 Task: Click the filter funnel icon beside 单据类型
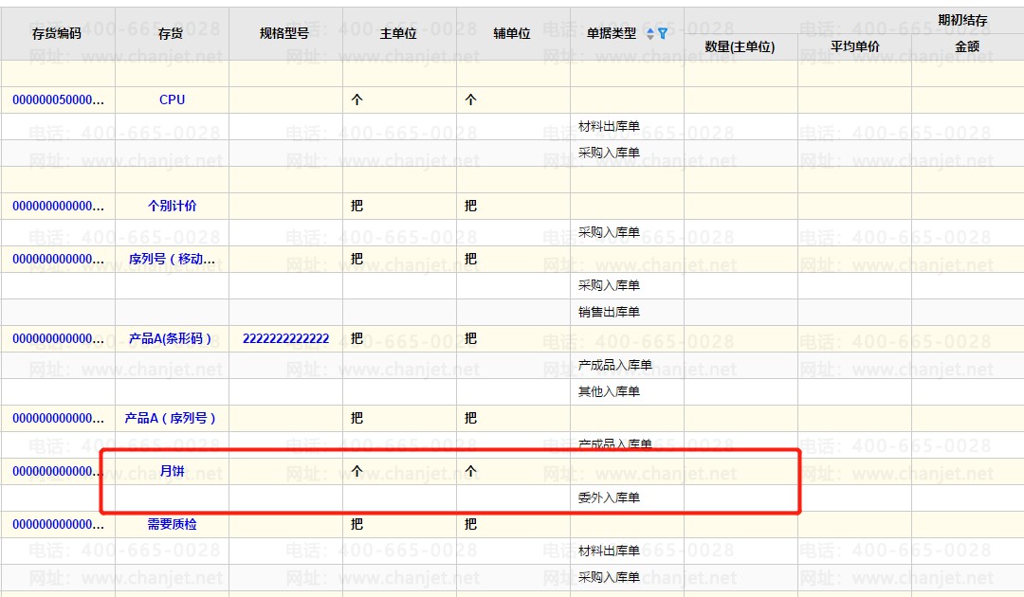(x=662, y=33)
